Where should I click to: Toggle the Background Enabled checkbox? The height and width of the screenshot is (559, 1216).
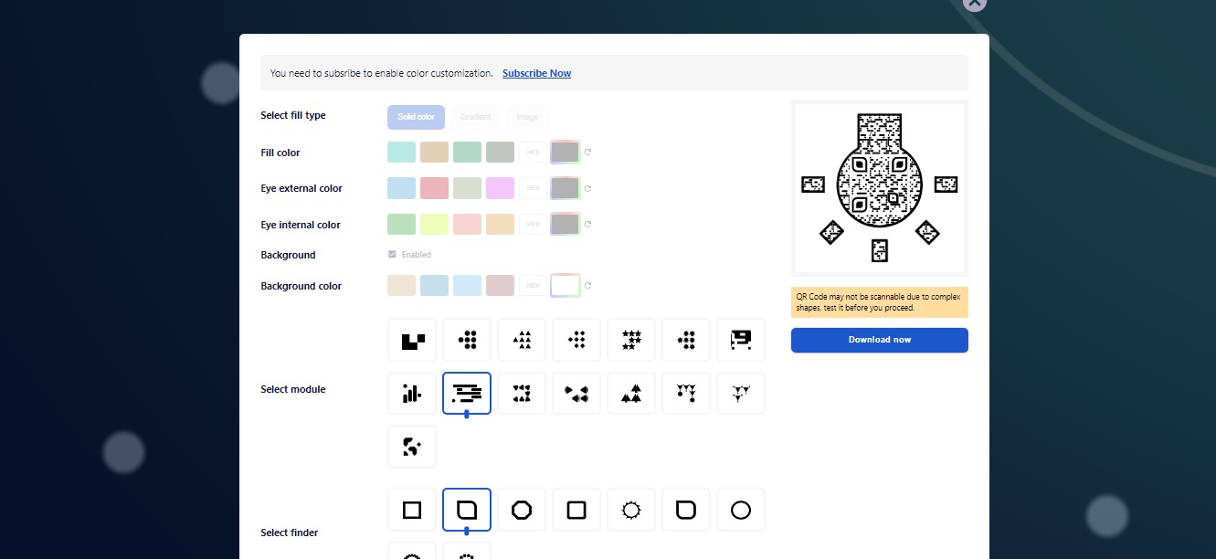click(x=393, y=255)
